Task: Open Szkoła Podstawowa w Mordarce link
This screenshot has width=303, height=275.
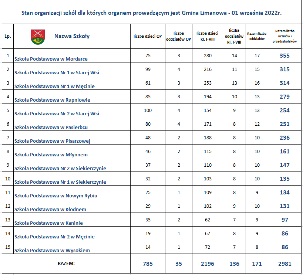Action: coord(51,59)
